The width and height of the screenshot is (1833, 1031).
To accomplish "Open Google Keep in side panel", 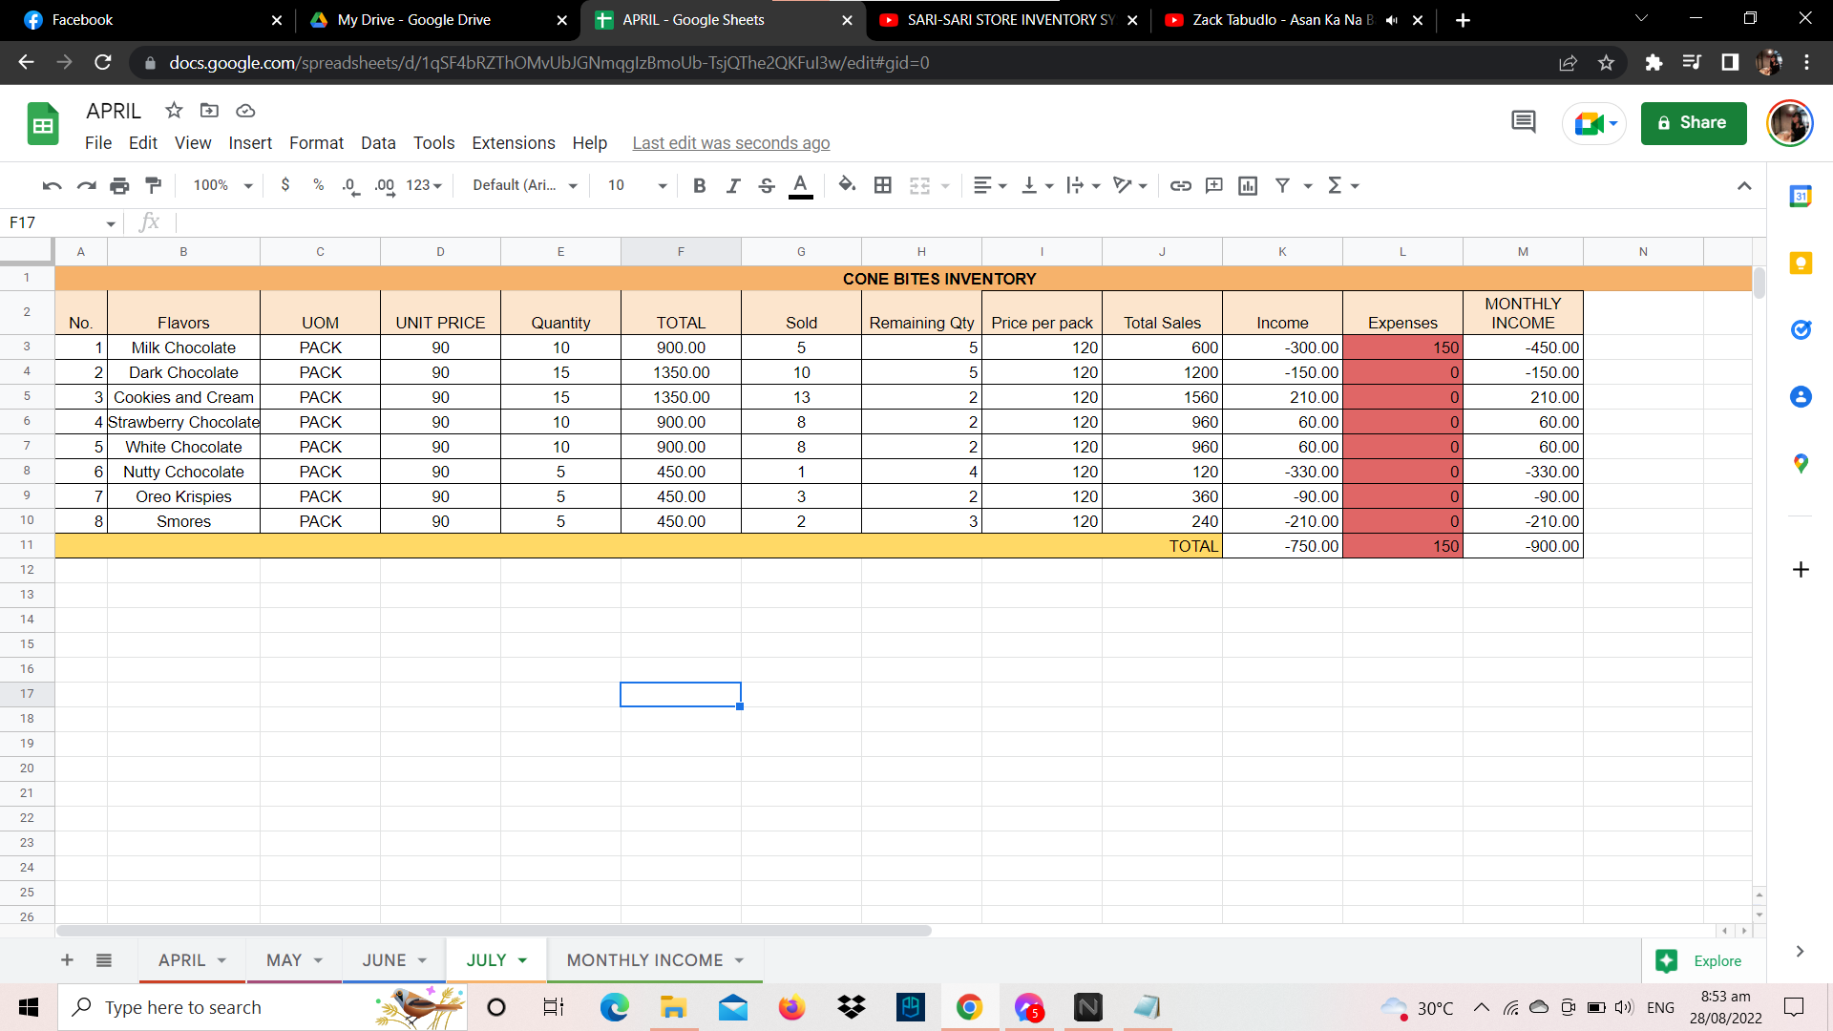I will coord(1801,263).
